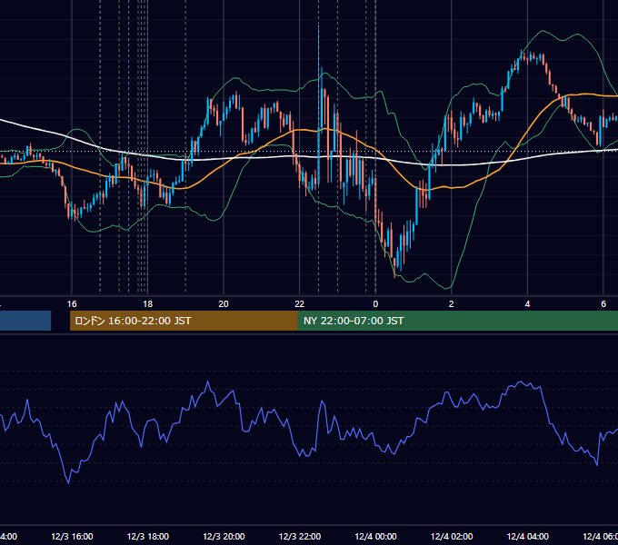Click the 12/3 16:00 date label
The height and width of the screenshot is (545, 618).
click(72, 536)
